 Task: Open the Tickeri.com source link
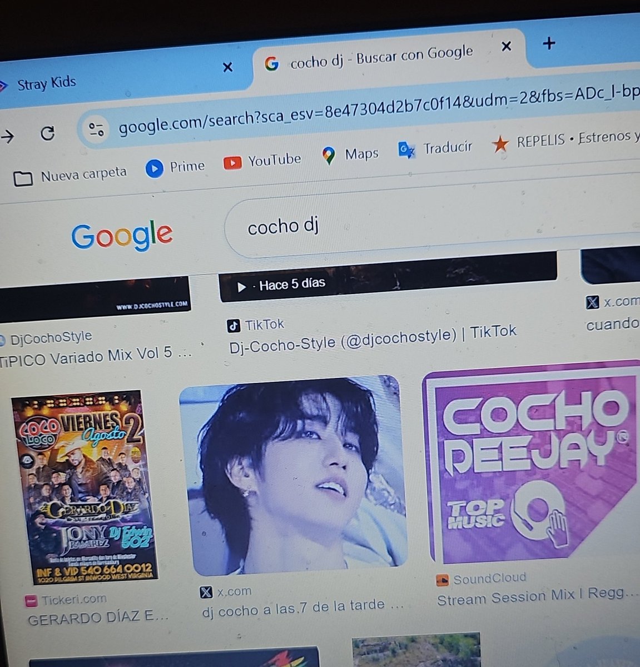66,600
